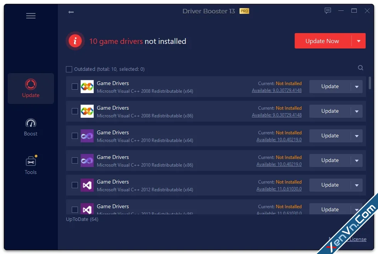Click the Visual C++ 2012 x64 driver icon
The height and width of the screenshot is (254, 378).
pos(87,185)
